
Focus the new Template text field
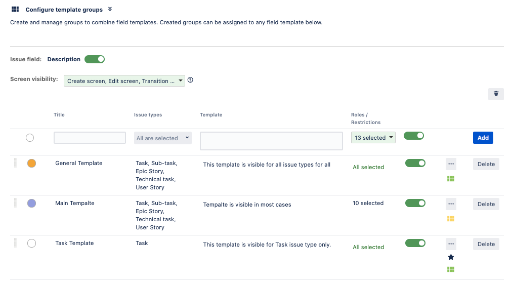(271, 141)
